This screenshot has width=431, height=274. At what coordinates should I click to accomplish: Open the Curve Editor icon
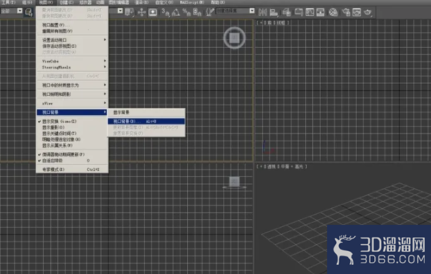[x=310, y=12]
